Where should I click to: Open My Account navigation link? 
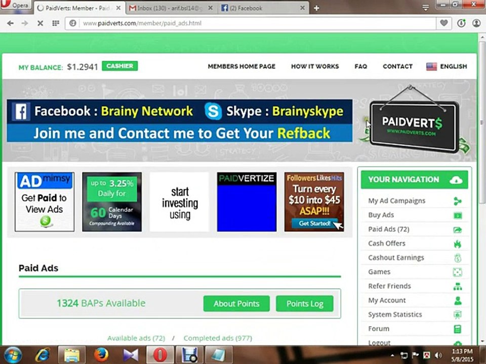(x=387, y=300)
